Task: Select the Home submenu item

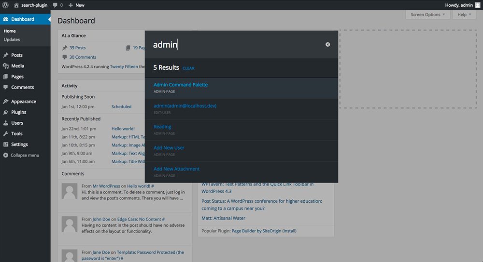Action: 10,31
